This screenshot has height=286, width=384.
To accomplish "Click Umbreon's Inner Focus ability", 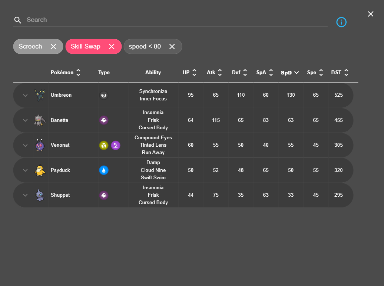I will point(153,99).
